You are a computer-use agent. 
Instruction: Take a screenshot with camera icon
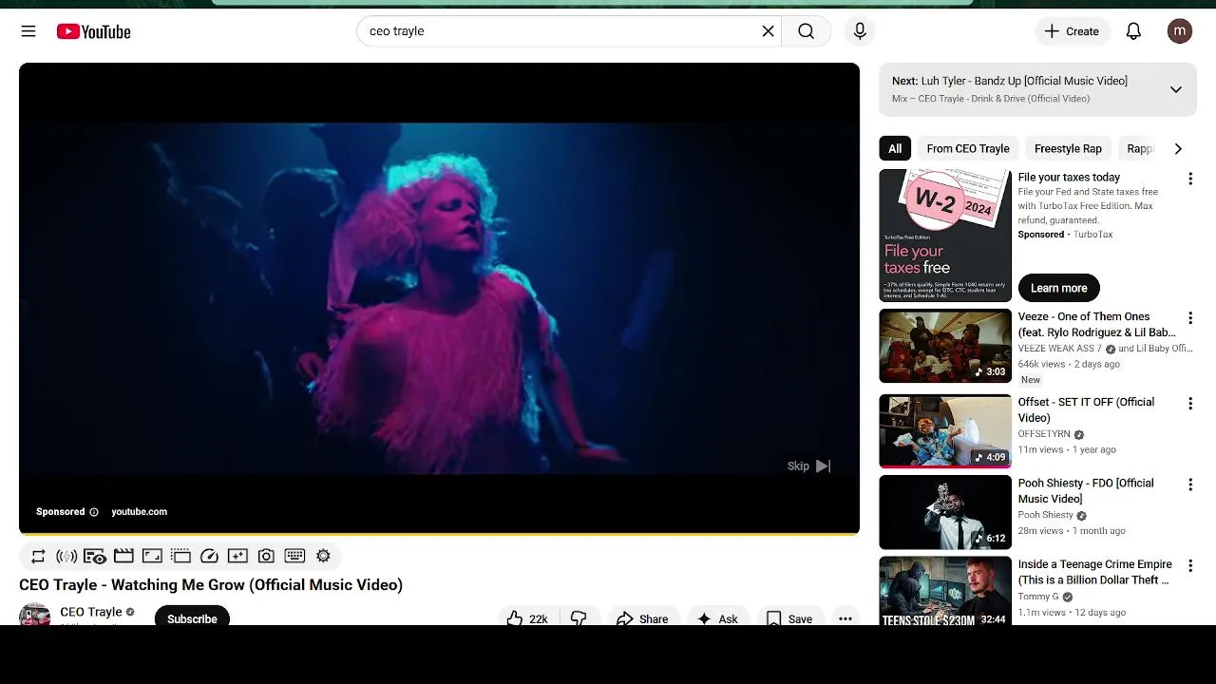click(266, 556)
